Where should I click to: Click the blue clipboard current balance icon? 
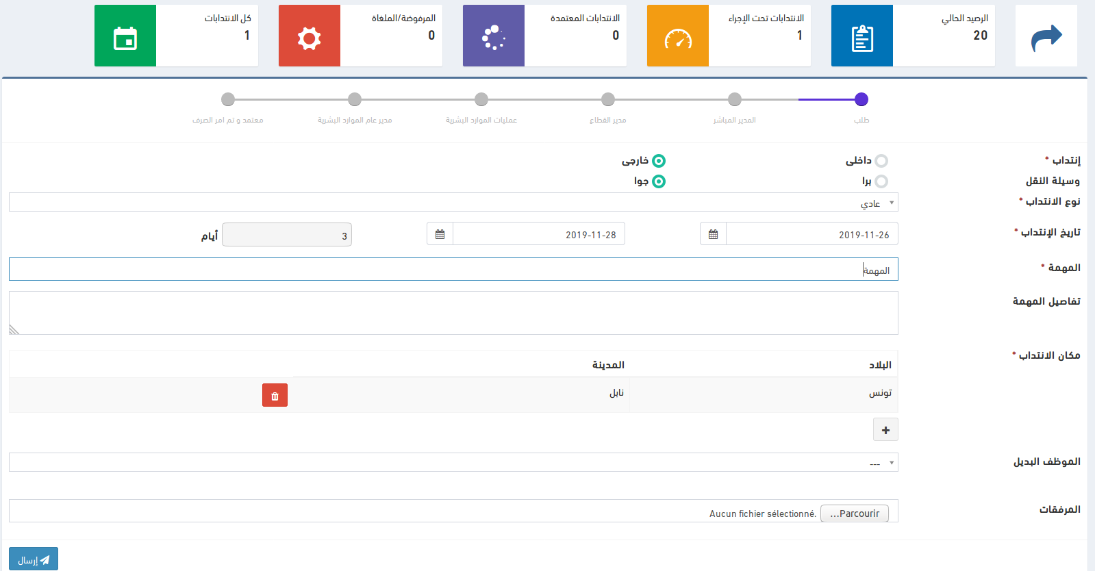coord(861,37)
